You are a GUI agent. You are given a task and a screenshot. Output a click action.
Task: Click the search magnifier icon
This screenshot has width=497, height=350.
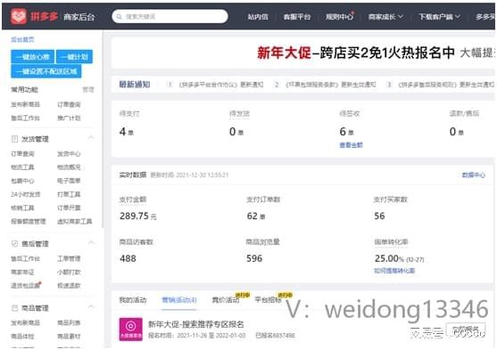coord(120,16)
